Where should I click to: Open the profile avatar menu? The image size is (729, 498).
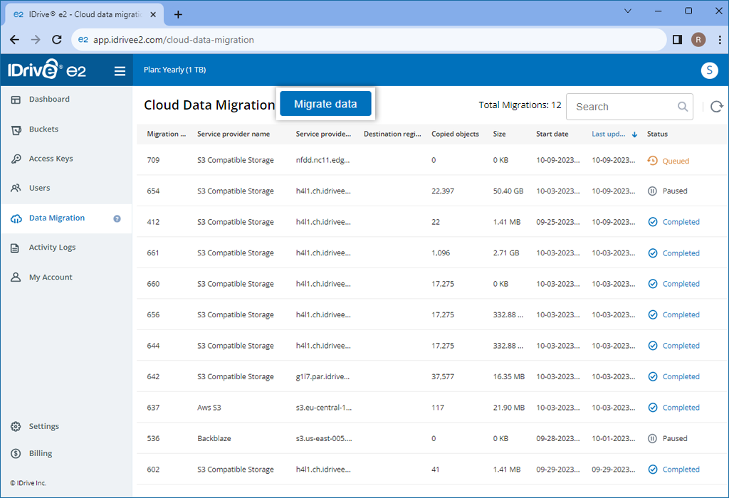(x=709, y=70)
